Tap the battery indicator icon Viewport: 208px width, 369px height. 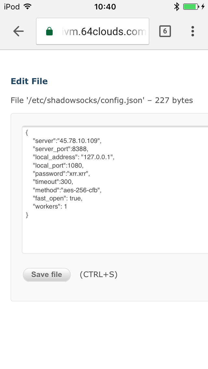[x=191, y=6]
